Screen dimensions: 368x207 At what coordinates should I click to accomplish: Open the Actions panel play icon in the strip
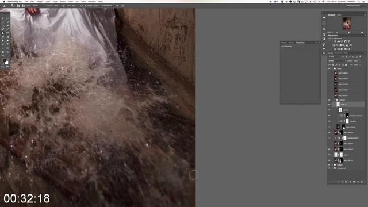tap(324, 49)
